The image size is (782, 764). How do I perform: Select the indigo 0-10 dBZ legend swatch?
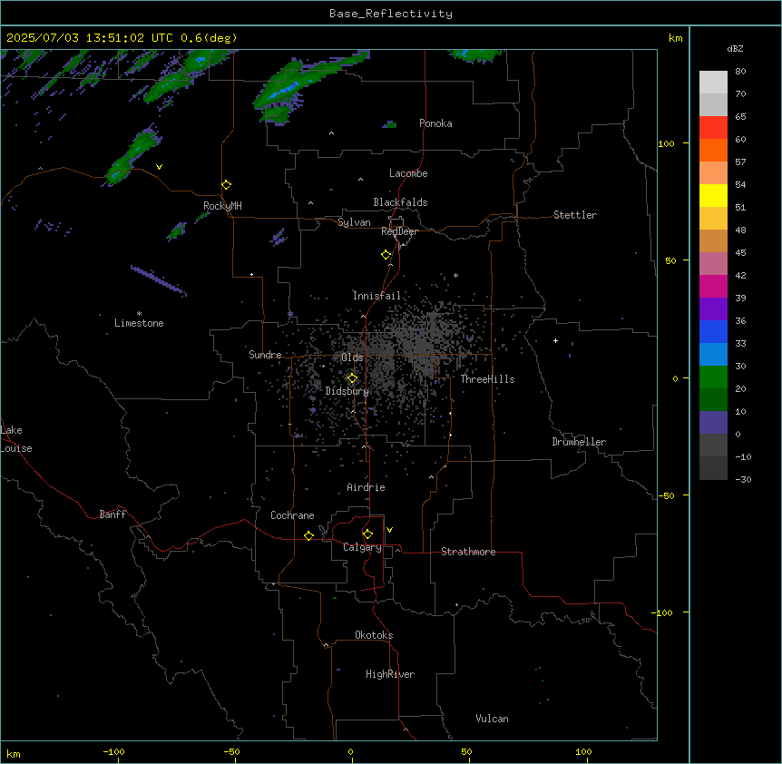point(713,423)
